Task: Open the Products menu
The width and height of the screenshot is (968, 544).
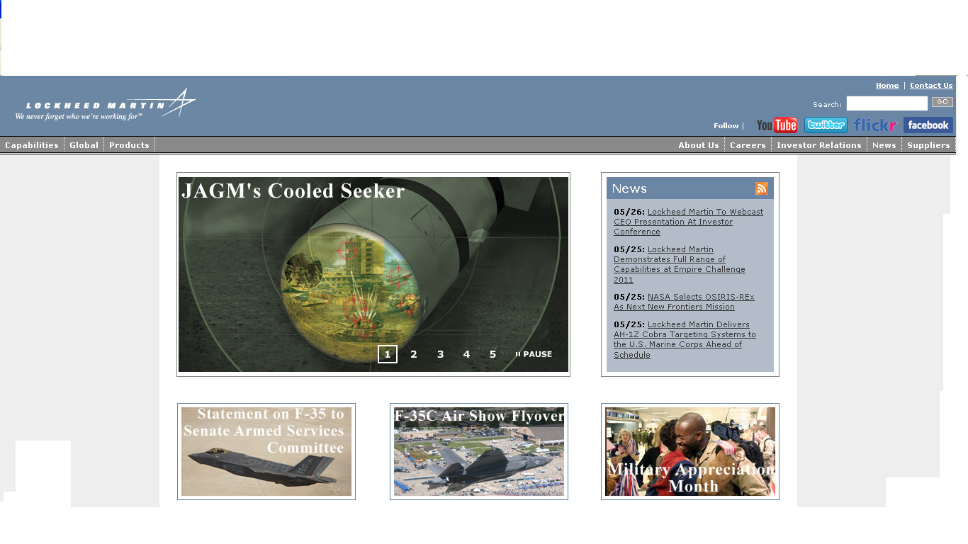Action: (129, 145)
